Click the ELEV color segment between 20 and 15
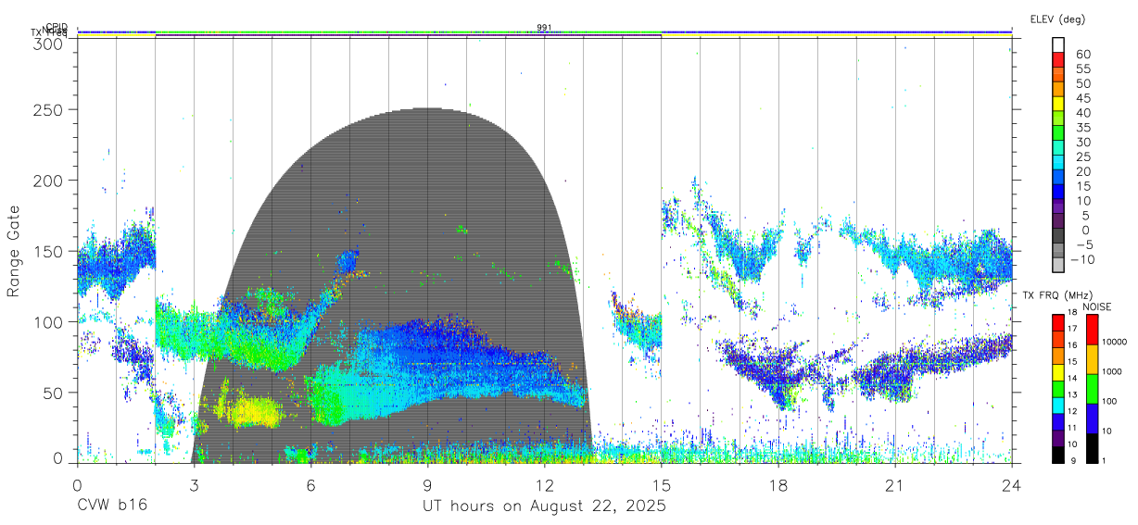Viewport: 1138px width, 525px height. point(1058,178)
